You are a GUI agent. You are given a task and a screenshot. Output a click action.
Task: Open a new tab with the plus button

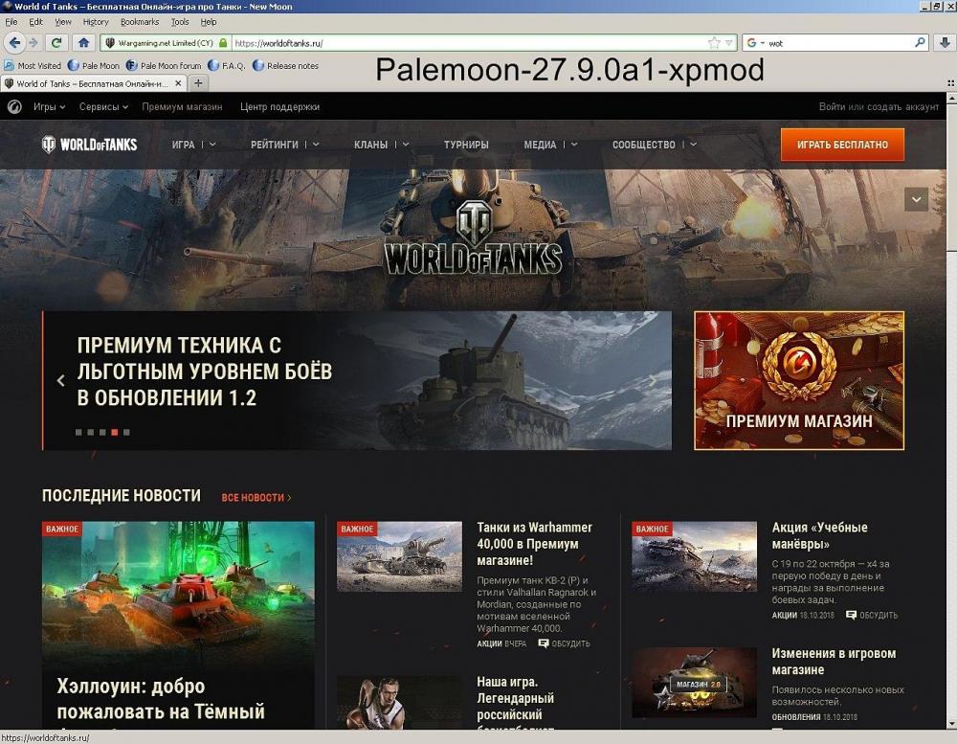[x=198, y=83]
